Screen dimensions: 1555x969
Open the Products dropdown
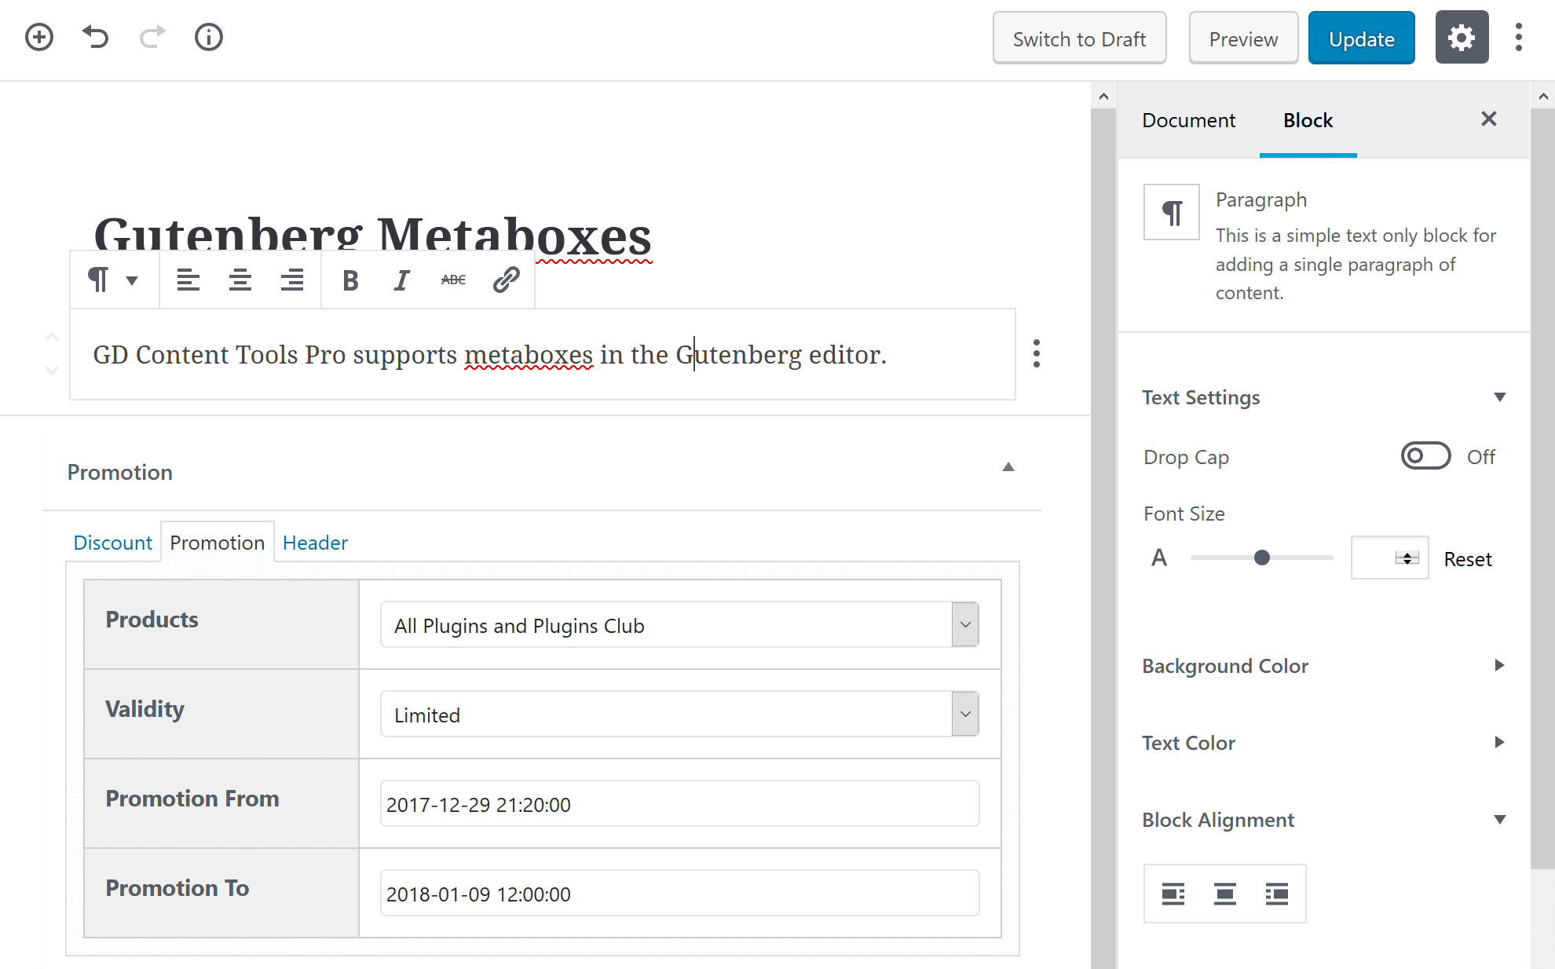click(x=679, y=625)
